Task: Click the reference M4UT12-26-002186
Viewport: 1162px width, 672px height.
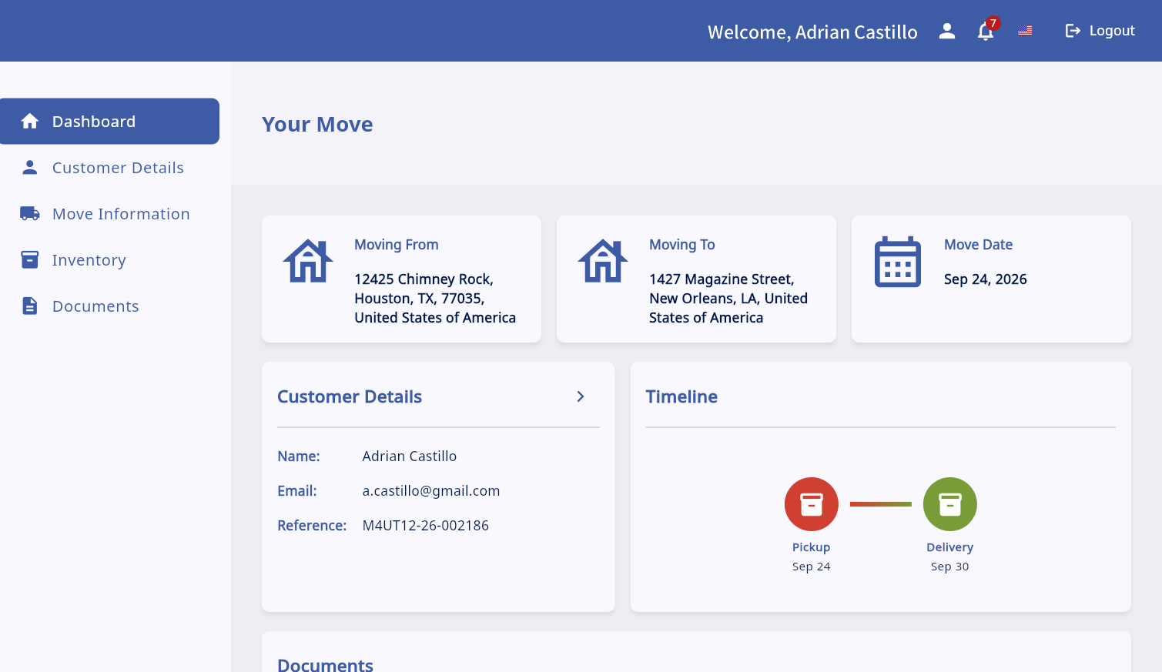Action: click(x=426, y=526)
